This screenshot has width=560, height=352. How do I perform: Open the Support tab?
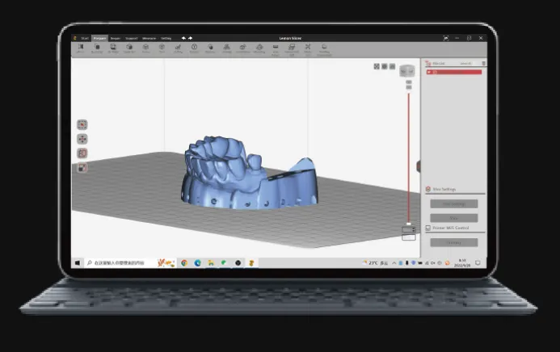[x=131, y=38]
